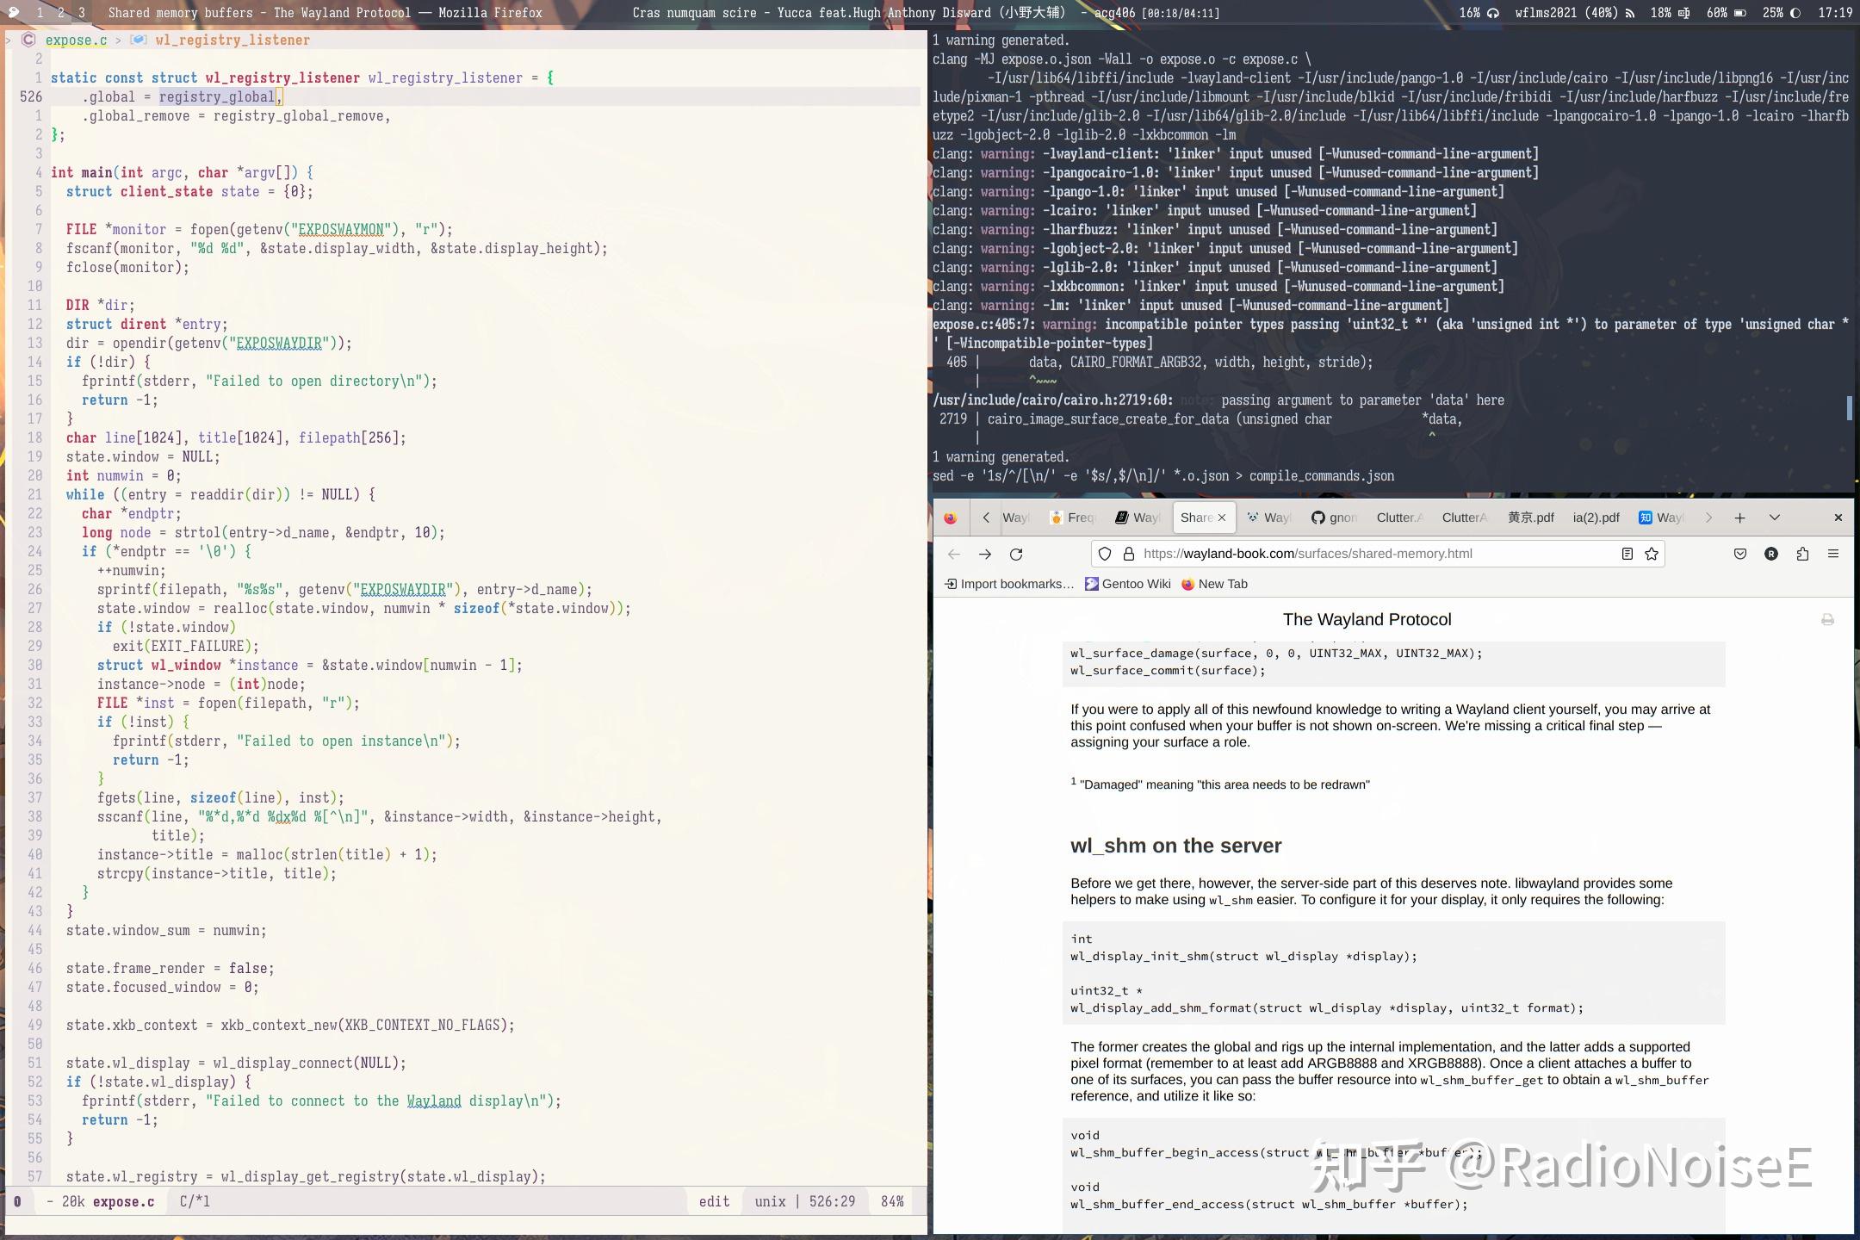Open the Gentoo Wiki bookmark
The width and height of the screenshot is (1860, 1240).
coord(1127,584)
